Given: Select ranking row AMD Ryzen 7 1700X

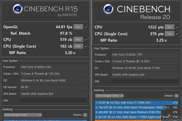Looking at the screenshot, I should click(x=136, y=117).
